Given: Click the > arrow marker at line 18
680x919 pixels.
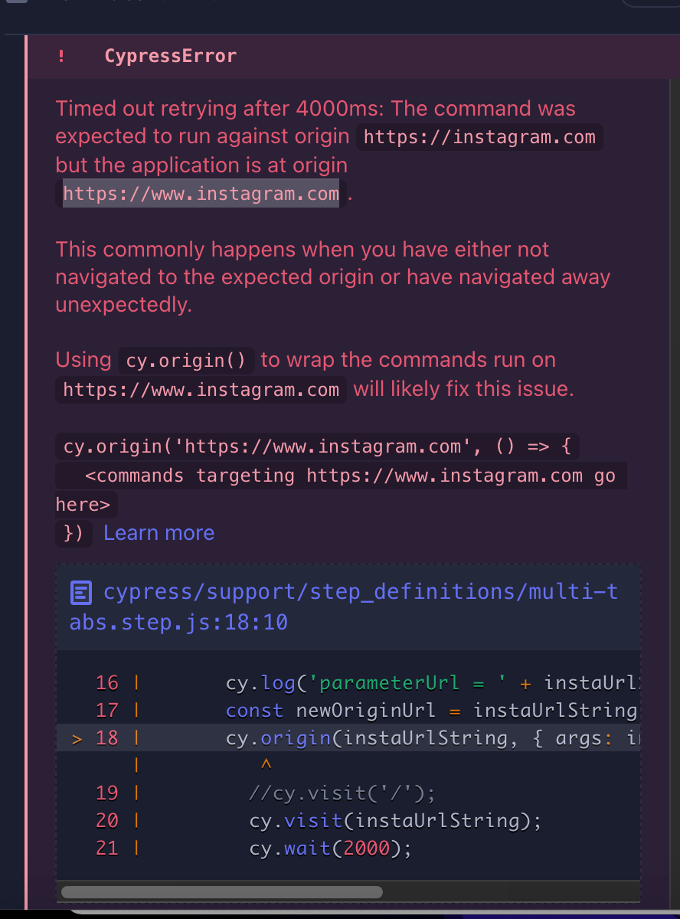Looking at the screenshot, I should click(x=77, y=739).
